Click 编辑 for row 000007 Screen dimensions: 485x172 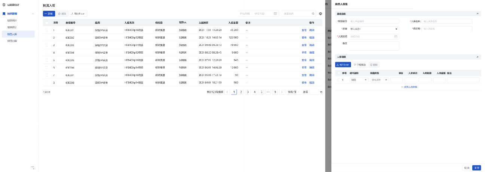tap(312, 75)
